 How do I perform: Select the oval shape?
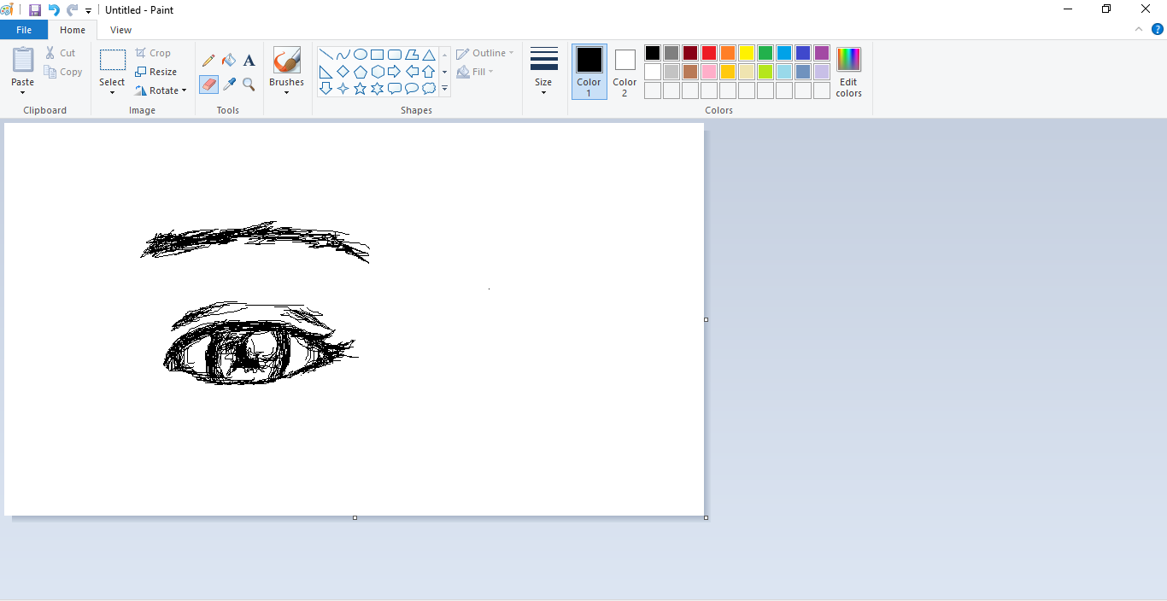click(x=360, y=55)
